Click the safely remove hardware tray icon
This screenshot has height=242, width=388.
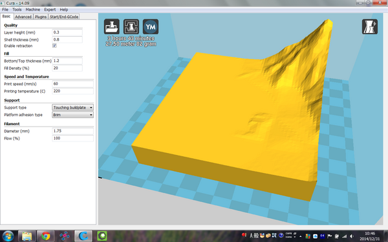coord(337,236)
